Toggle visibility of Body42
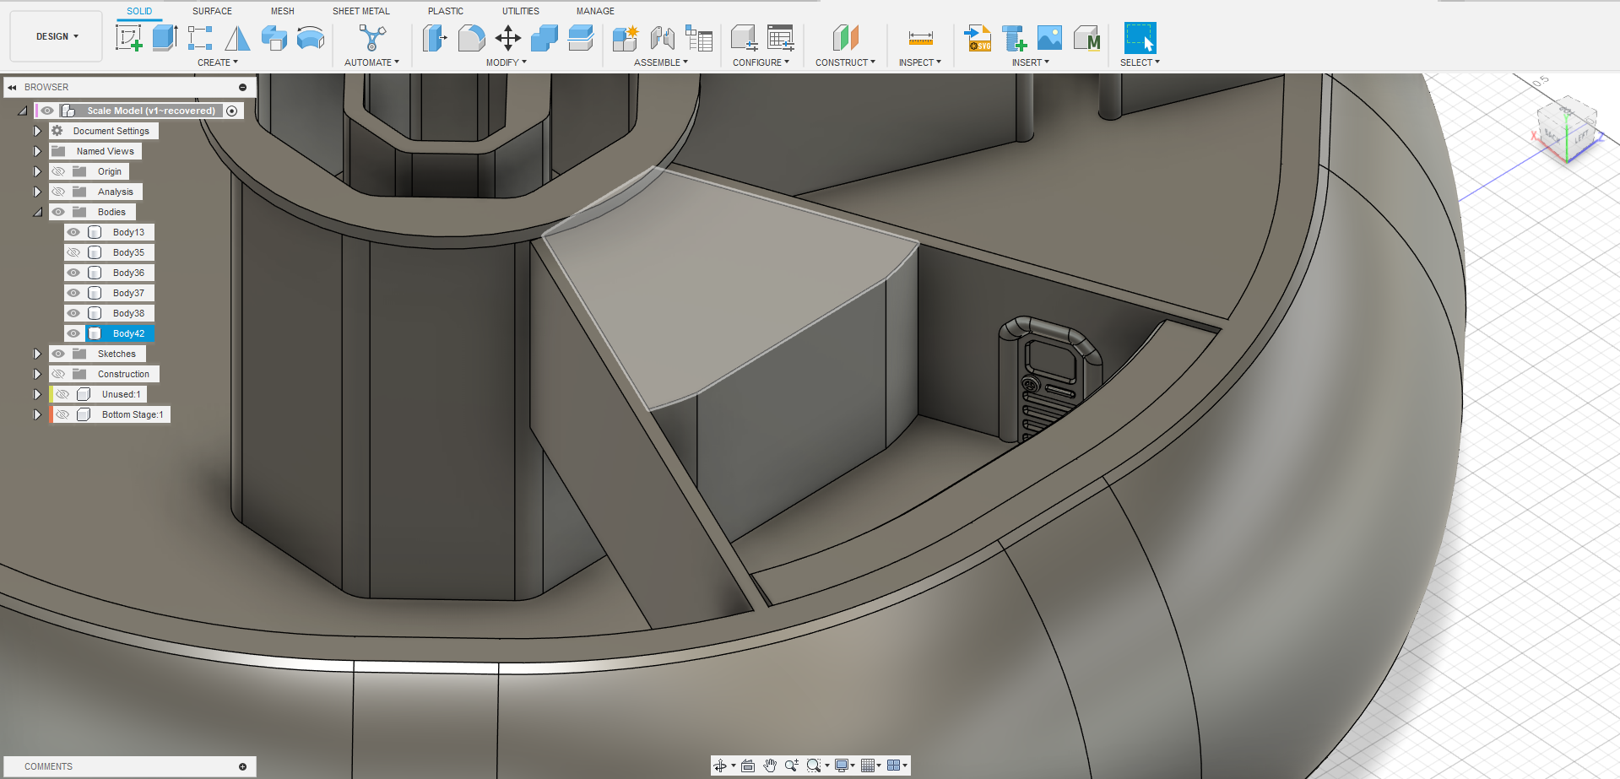1620x779 pixels. tap(73, 333)
